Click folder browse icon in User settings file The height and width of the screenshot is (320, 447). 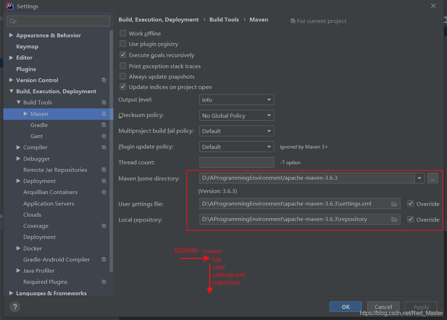click(x=394, y=204)
